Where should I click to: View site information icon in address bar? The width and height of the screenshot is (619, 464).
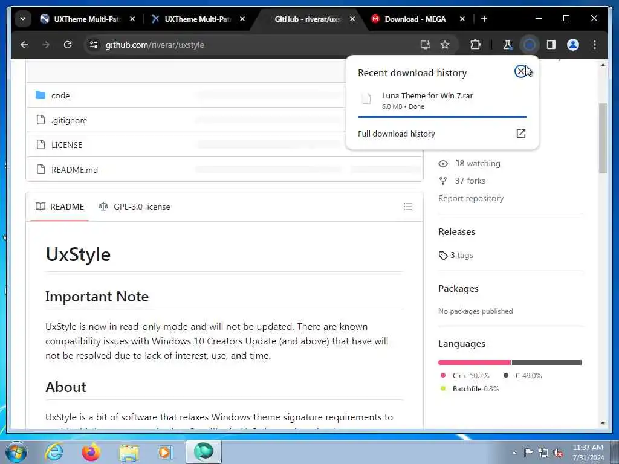tap(94, 45)
